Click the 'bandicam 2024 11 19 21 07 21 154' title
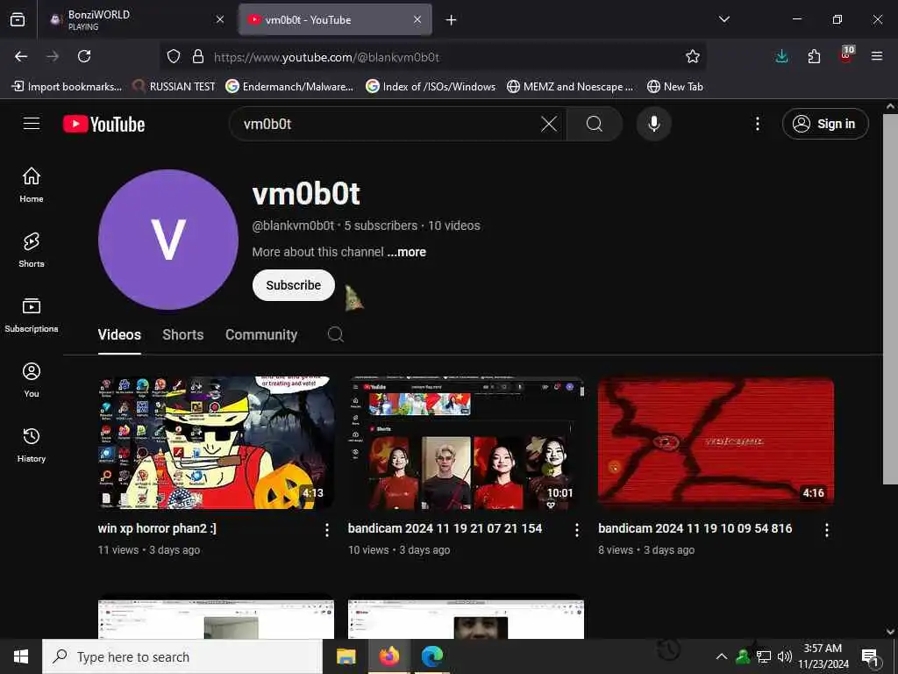 coord(445,528)
